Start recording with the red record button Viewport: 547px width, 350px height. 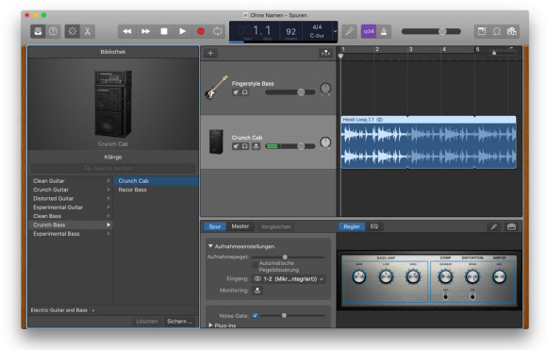click(201, 31)
